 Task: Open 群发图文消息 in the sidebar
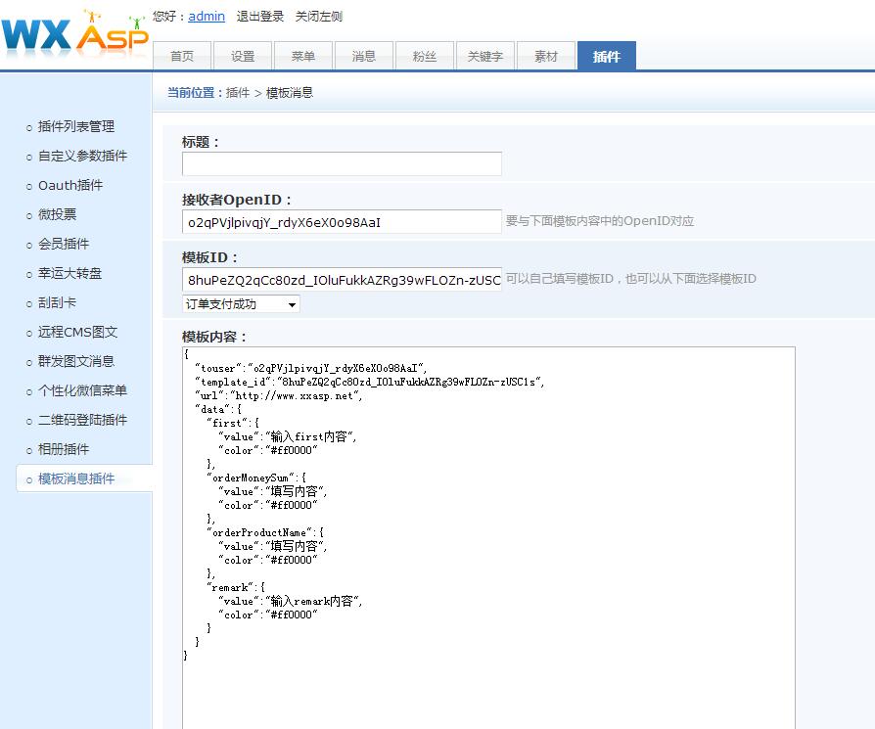click(76, 361)
